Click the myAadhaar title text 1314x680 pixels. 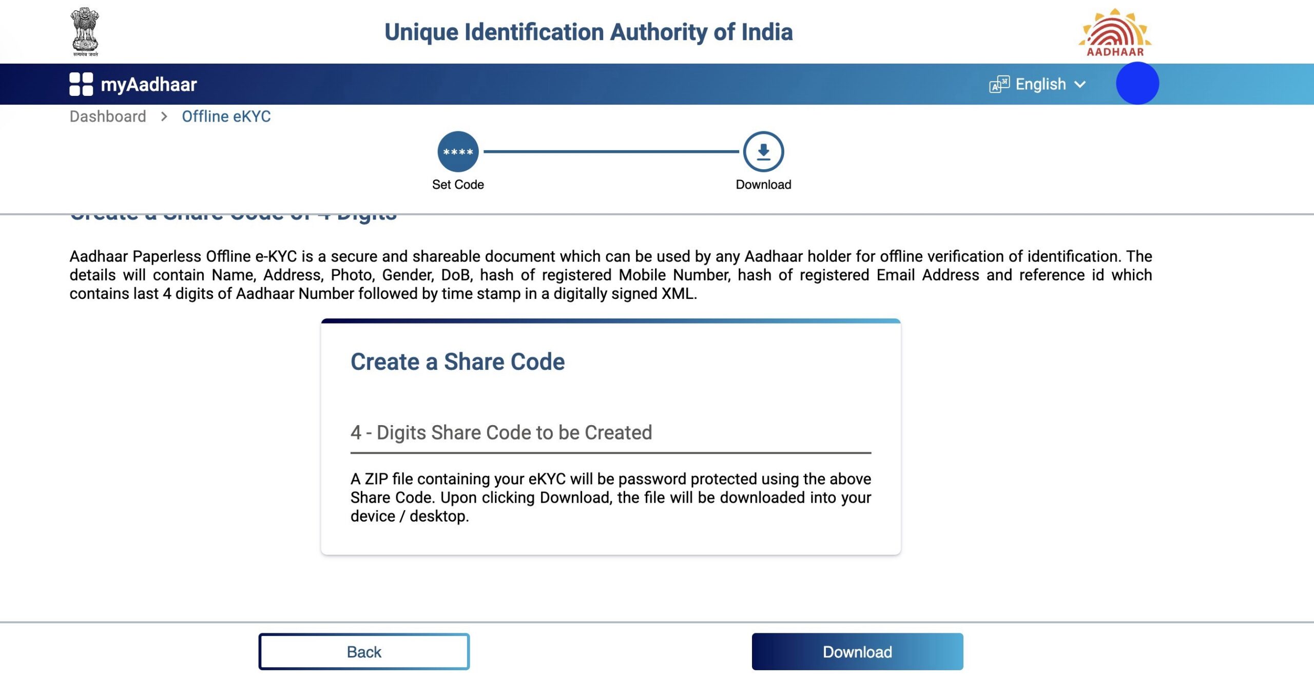[x=149, y=84]
